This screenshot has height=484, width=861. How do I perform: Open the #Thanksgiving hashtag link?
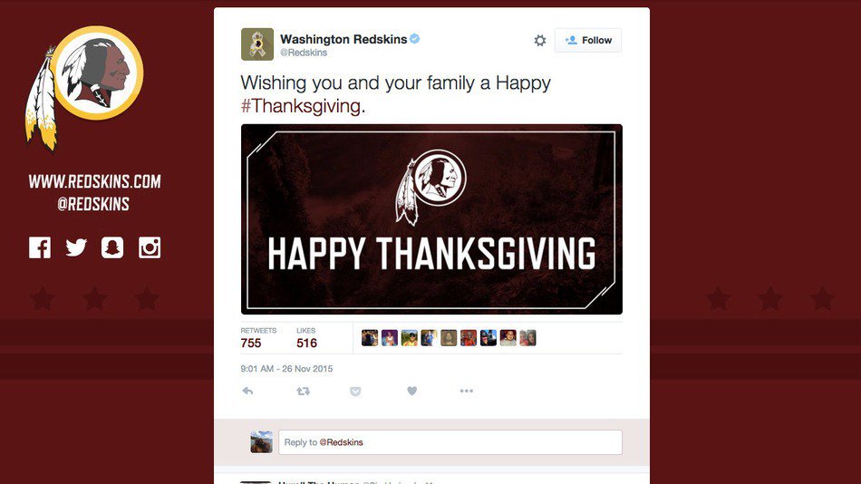[x=301, y=106]
